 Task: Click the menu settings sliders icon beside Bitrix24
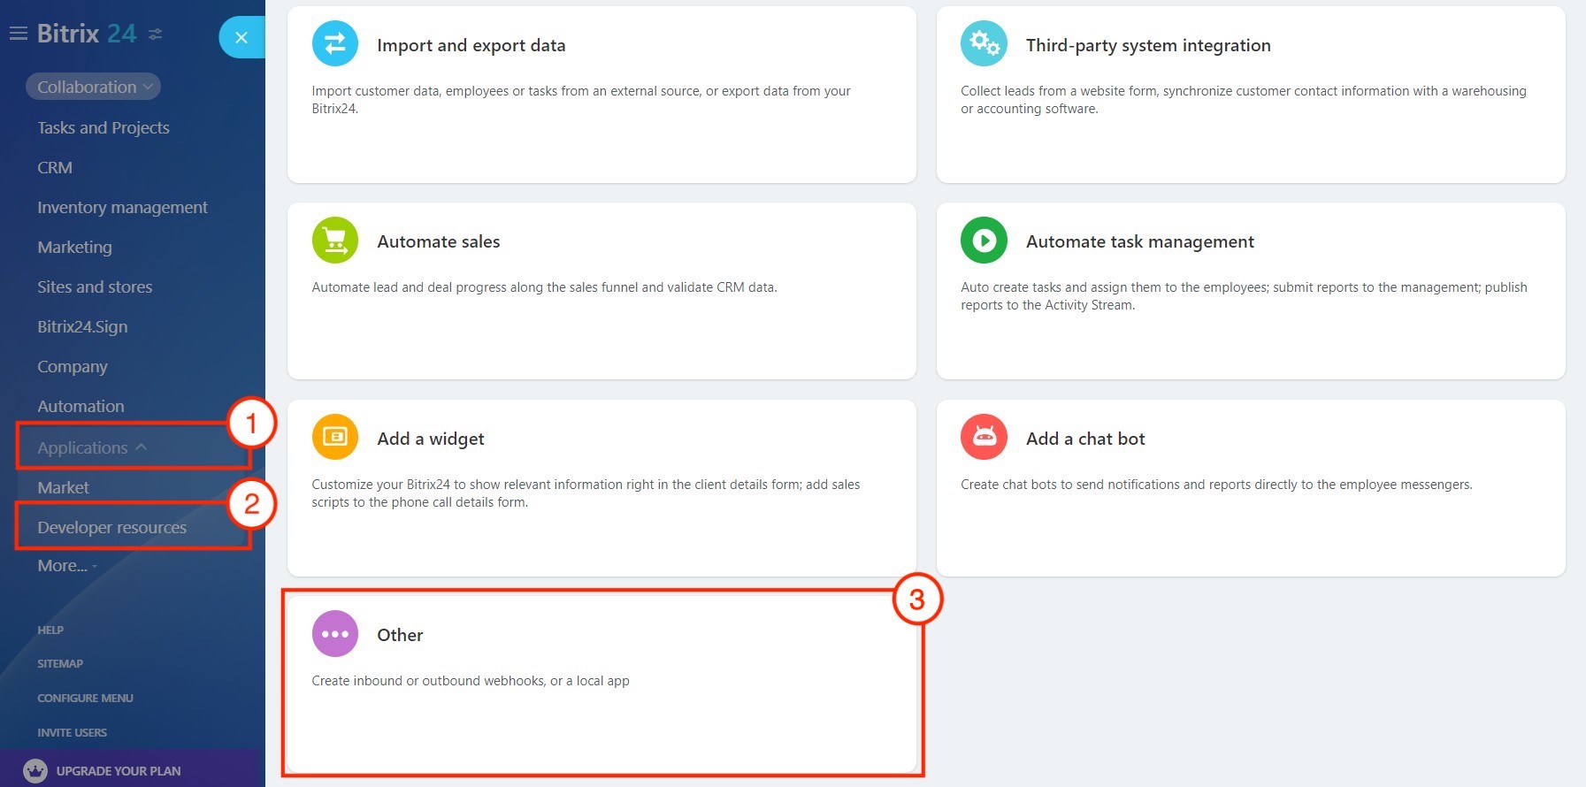coord(156,34)
